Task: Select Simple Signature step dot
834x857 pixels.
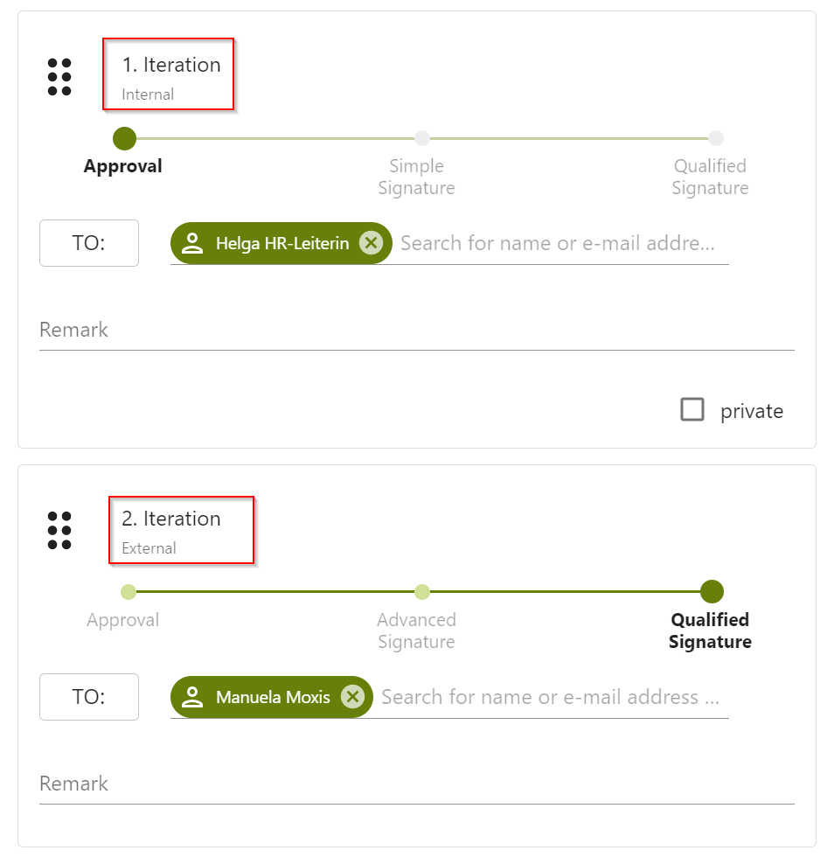Action: [x=422, y=138]
